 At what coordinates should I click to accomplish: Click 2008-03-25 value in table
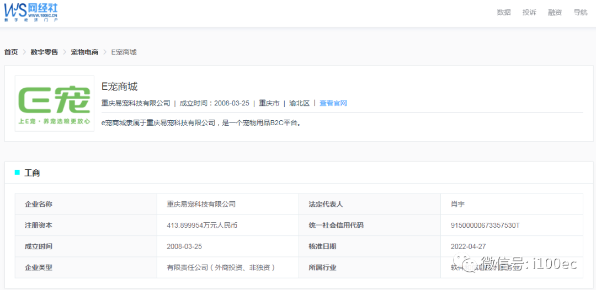pyautogui.click(x=184, y=246)
